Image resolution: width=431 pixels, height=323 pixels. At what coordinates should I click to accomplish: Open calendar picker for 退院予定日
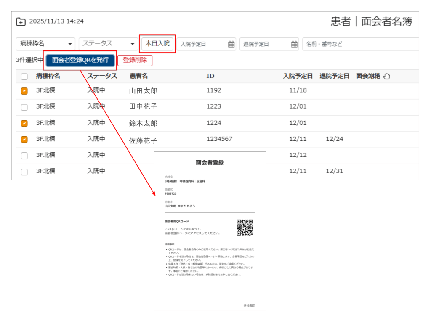[294, 44]
